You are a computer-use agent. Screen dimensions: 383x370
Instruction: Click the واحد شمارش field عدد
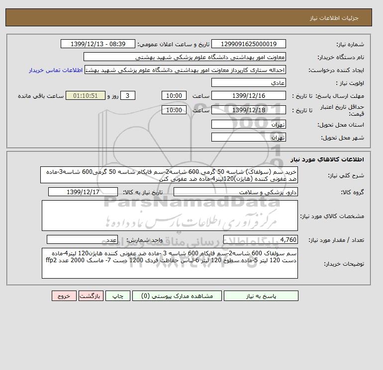tap(82, 240)
